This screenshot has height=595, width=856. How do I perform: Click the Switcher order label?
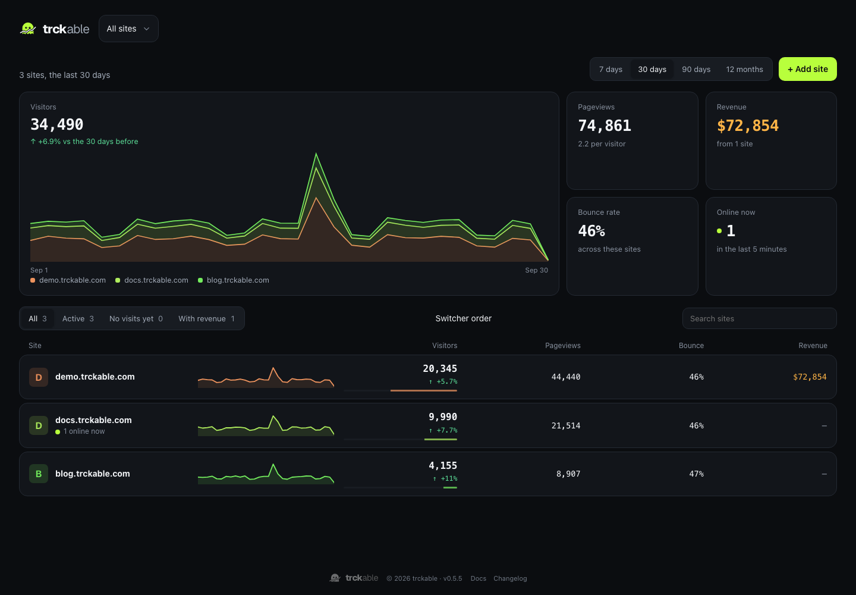(x=464, y=318)
